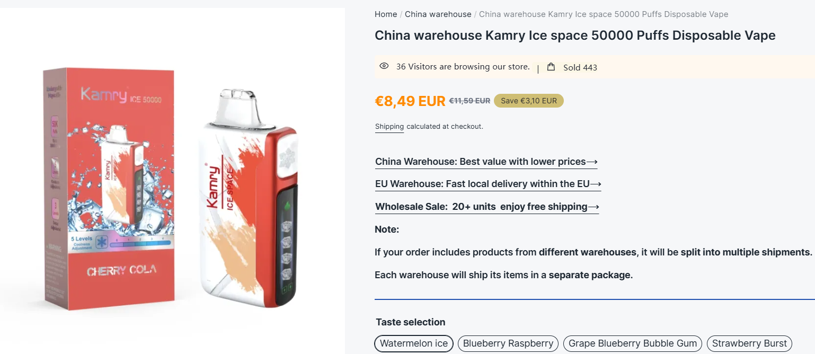The image size is (815, 354).
Task: Select Watermelon ice taste option
Action: point(414,343)
